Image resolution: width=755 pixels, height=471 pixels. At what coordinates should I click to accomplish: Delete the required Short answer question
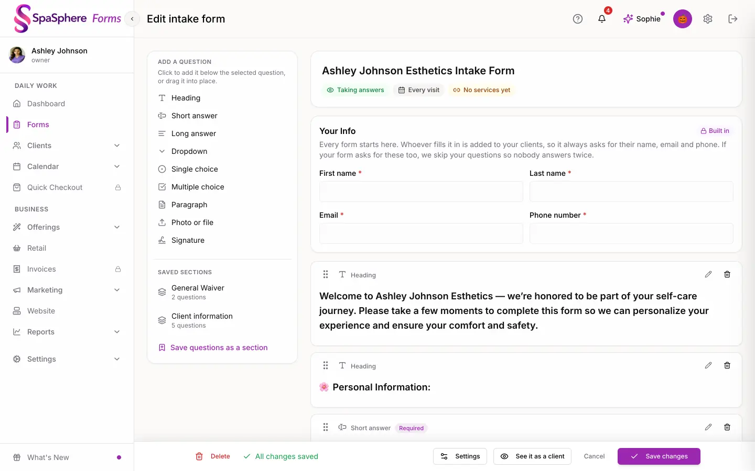[727, 427]
